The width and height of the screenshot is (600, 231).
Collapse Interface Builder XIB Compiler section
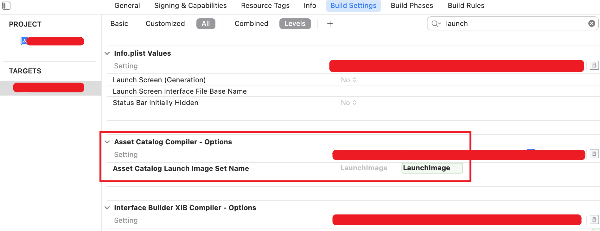tap(107, 208)
